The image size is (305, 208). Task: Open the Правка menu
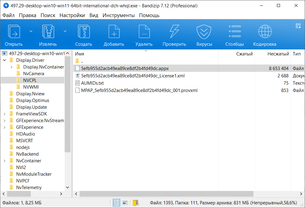tap(27, 15)
